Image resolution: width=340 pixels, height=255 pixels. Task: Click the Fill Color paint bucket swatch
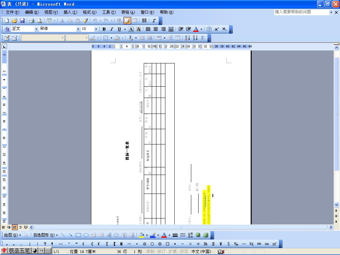(141, 235)
